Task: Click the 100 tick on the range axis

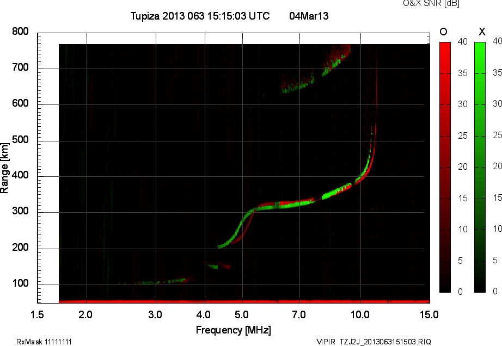Action: click(20, 283)
